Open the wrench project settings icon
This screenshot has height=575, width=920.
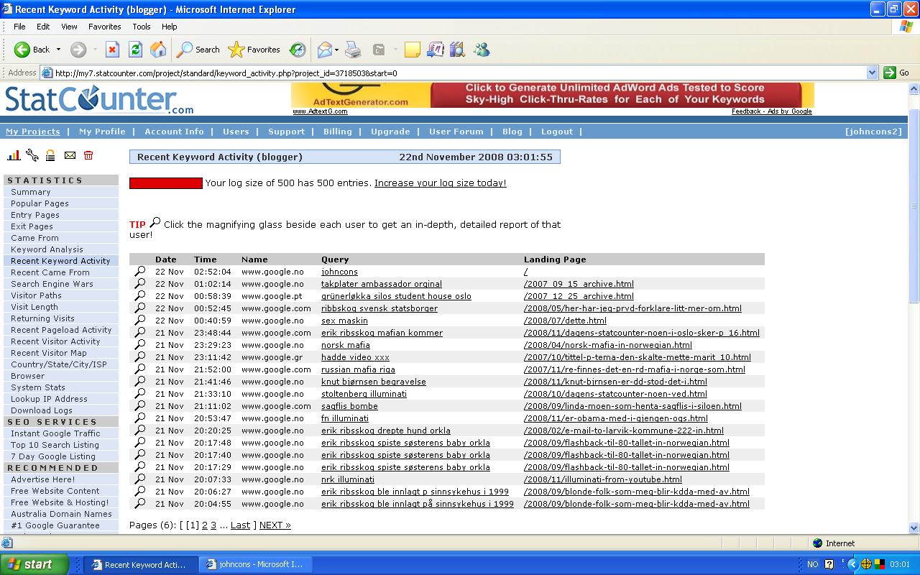click(32, 155)
